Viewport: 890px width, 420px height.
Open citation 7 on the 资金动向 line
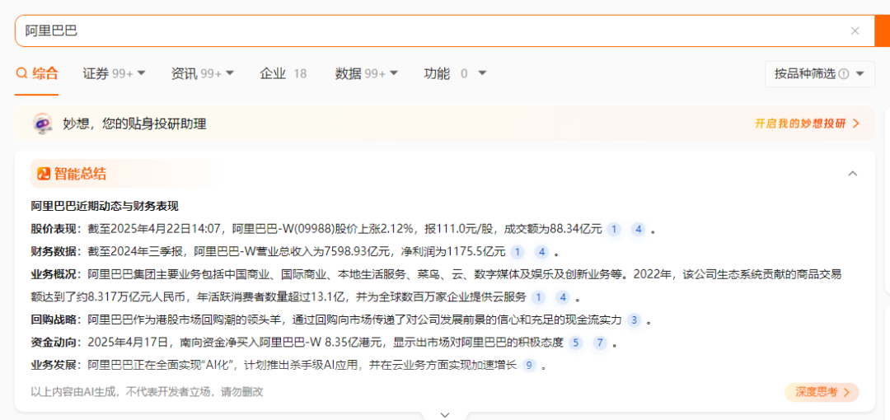tap(600, 343)
